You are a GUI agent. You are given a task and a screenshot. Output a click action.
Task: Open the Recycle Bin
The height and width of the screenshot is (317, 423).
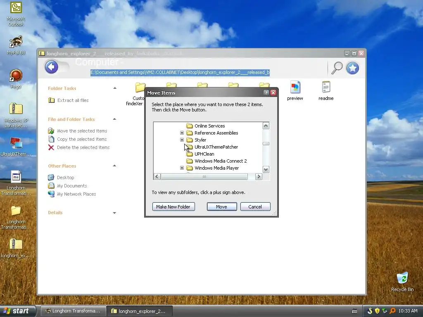pyautogui.click(x=402, y=279)
